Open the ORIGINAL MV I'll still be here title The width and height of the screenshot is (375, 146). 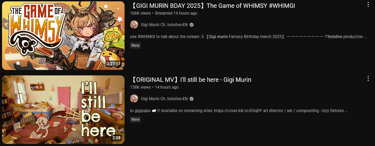click(x=191, y=80)
